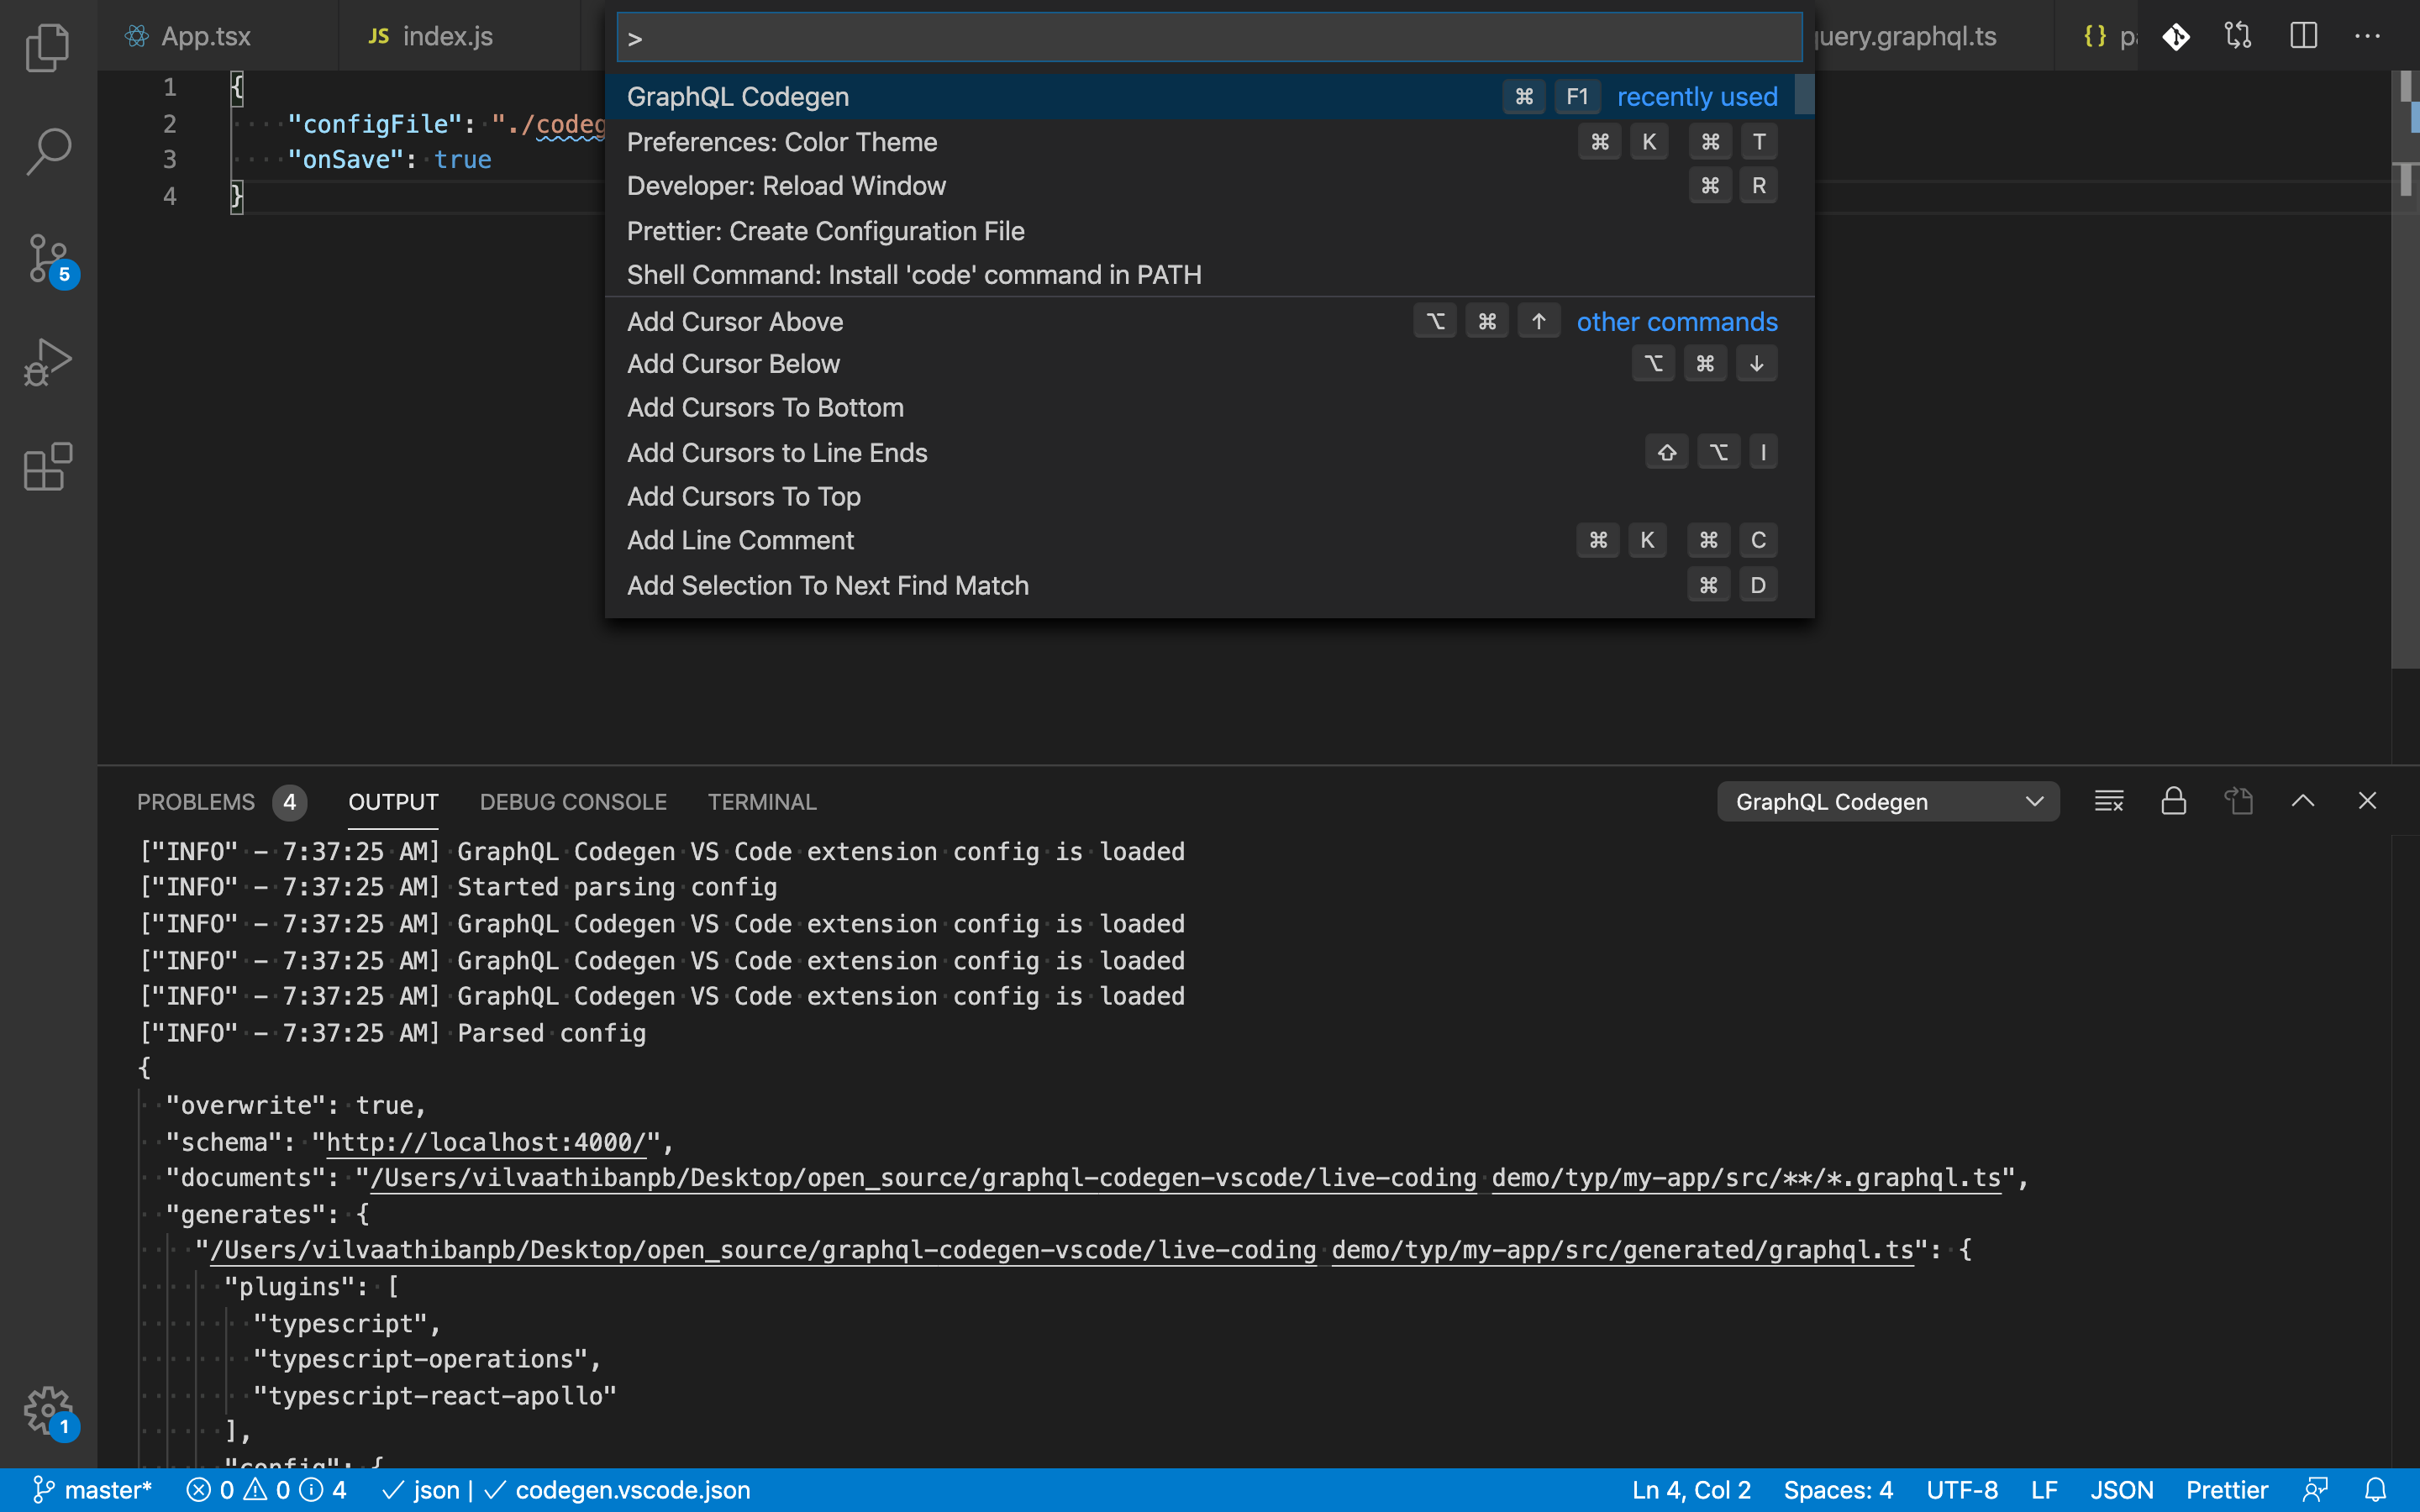Click the Split Editor Right icon
The width and height of the screenshot is (2420, 1512).
(x=2303, y=37)
